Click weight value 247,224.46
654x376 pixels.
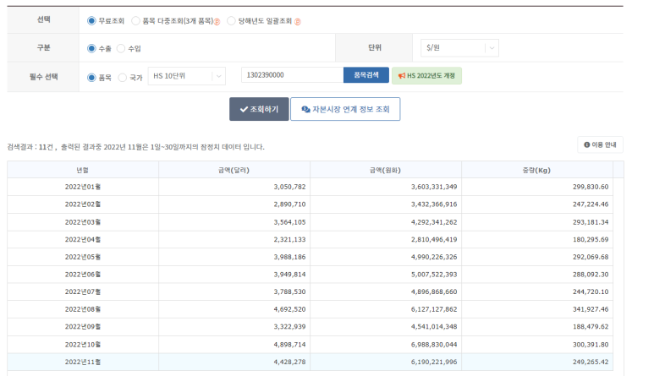(x=591, y=204)
